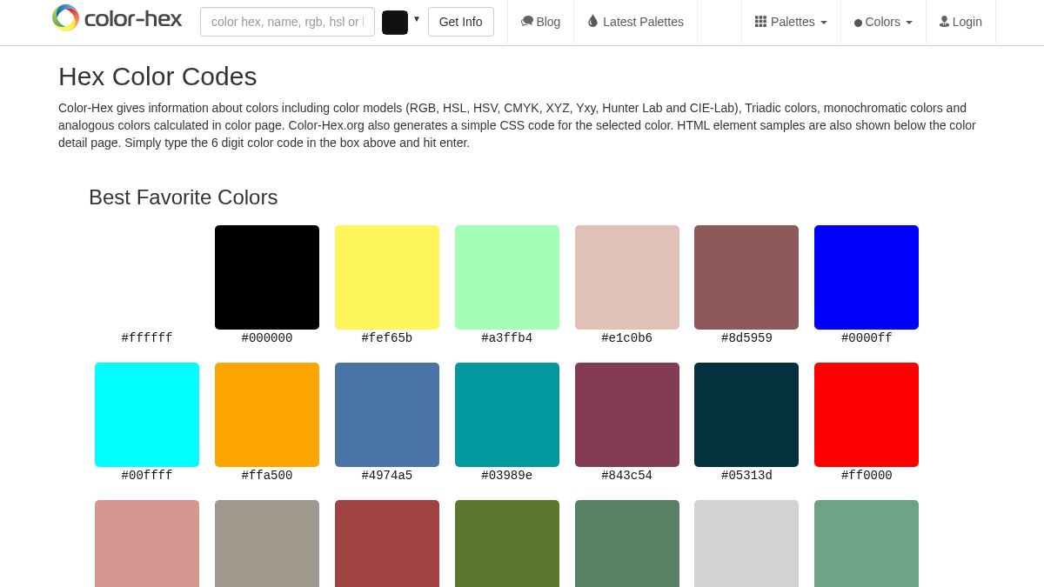Select the olive green swatch in third row
Screen dimensions: 1044x587
[507, 544]
